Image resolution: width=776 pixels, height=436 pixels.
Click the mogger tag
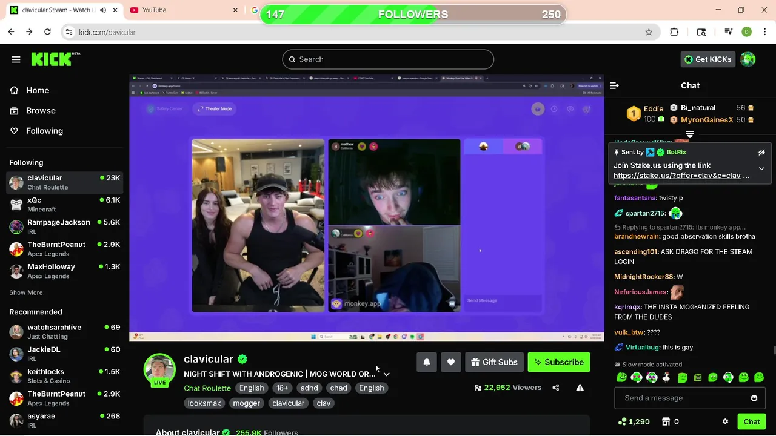pyautogui.click(x=247, y=403)
